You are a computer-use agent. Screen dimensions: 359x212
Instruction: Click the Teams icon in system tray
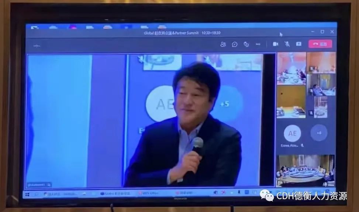215,192
